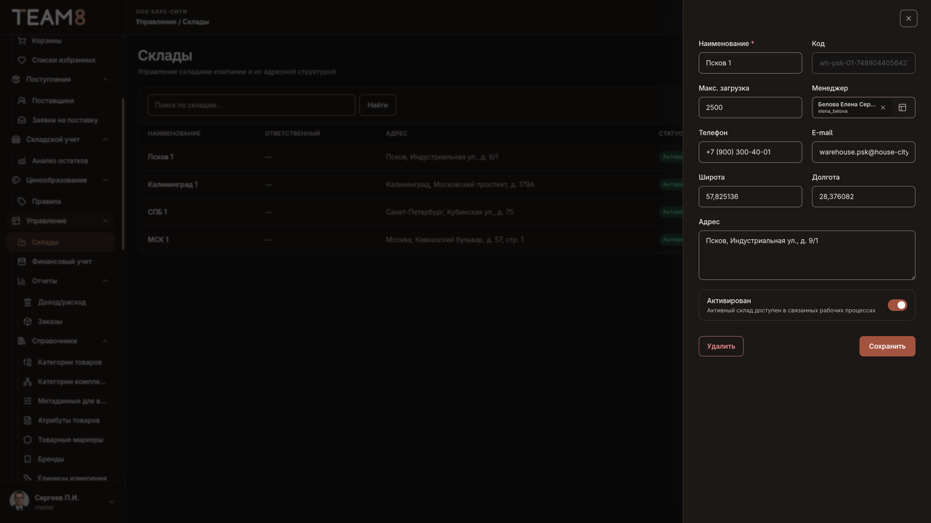Click the Доход/расход icon
The width and height of the screenshot is (931, 523).
pyautogui.click(x=28, y=302)
